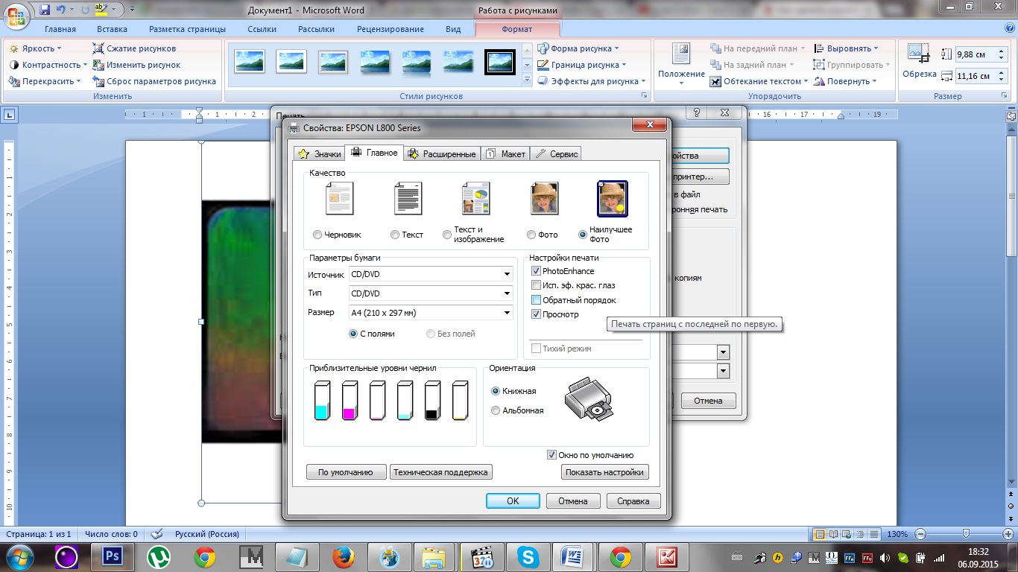Click Сброс параметров рисунка in the ribbon
Screen dimensions: 1018x572
[x=155, y=81]
